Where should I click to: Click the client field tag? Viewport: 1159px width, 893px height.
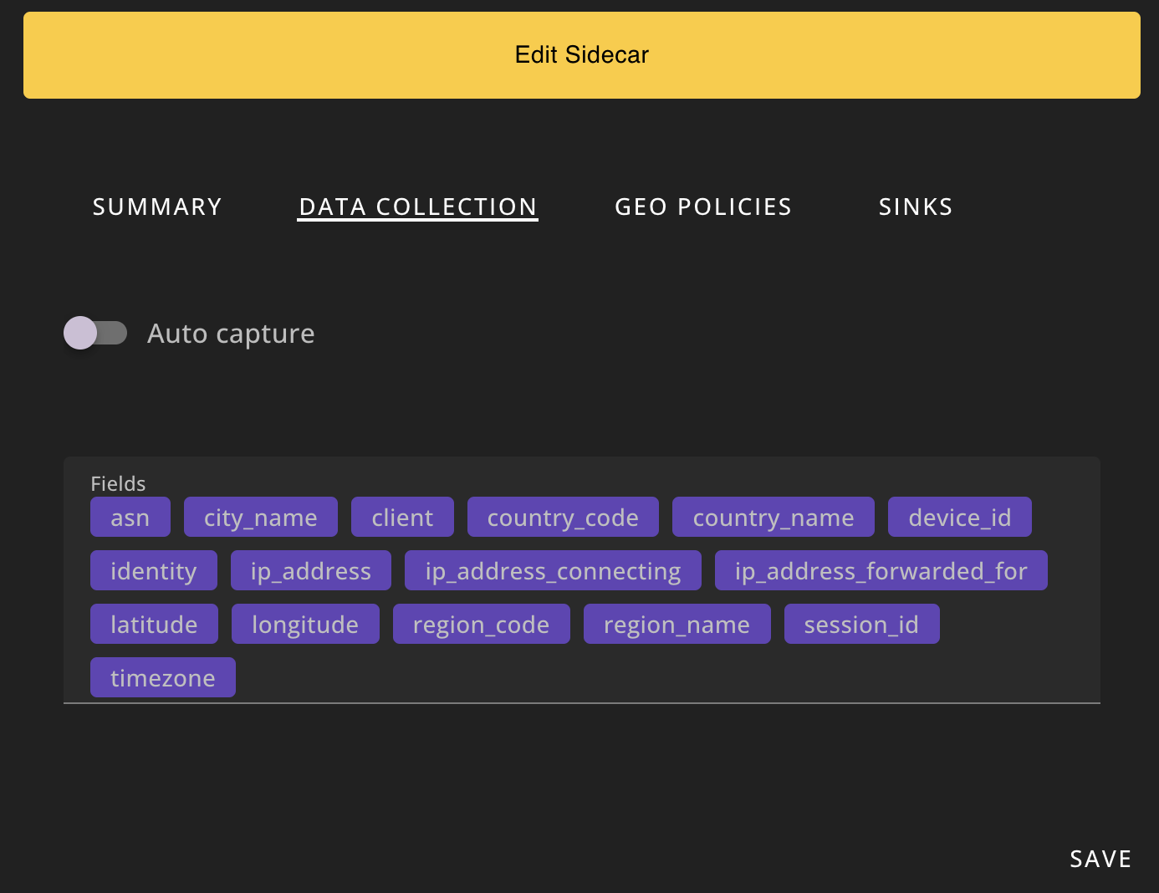(402, 517)
